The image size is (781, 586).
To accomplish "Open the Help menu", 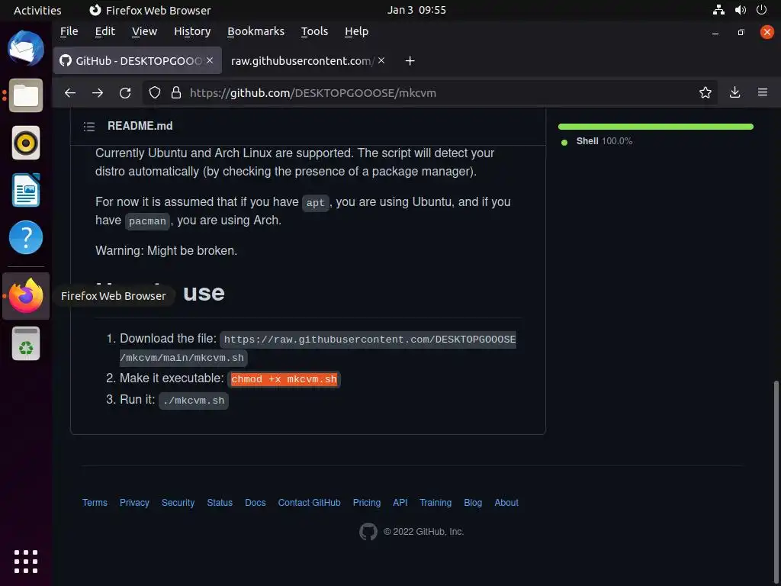I will [356, 31].
